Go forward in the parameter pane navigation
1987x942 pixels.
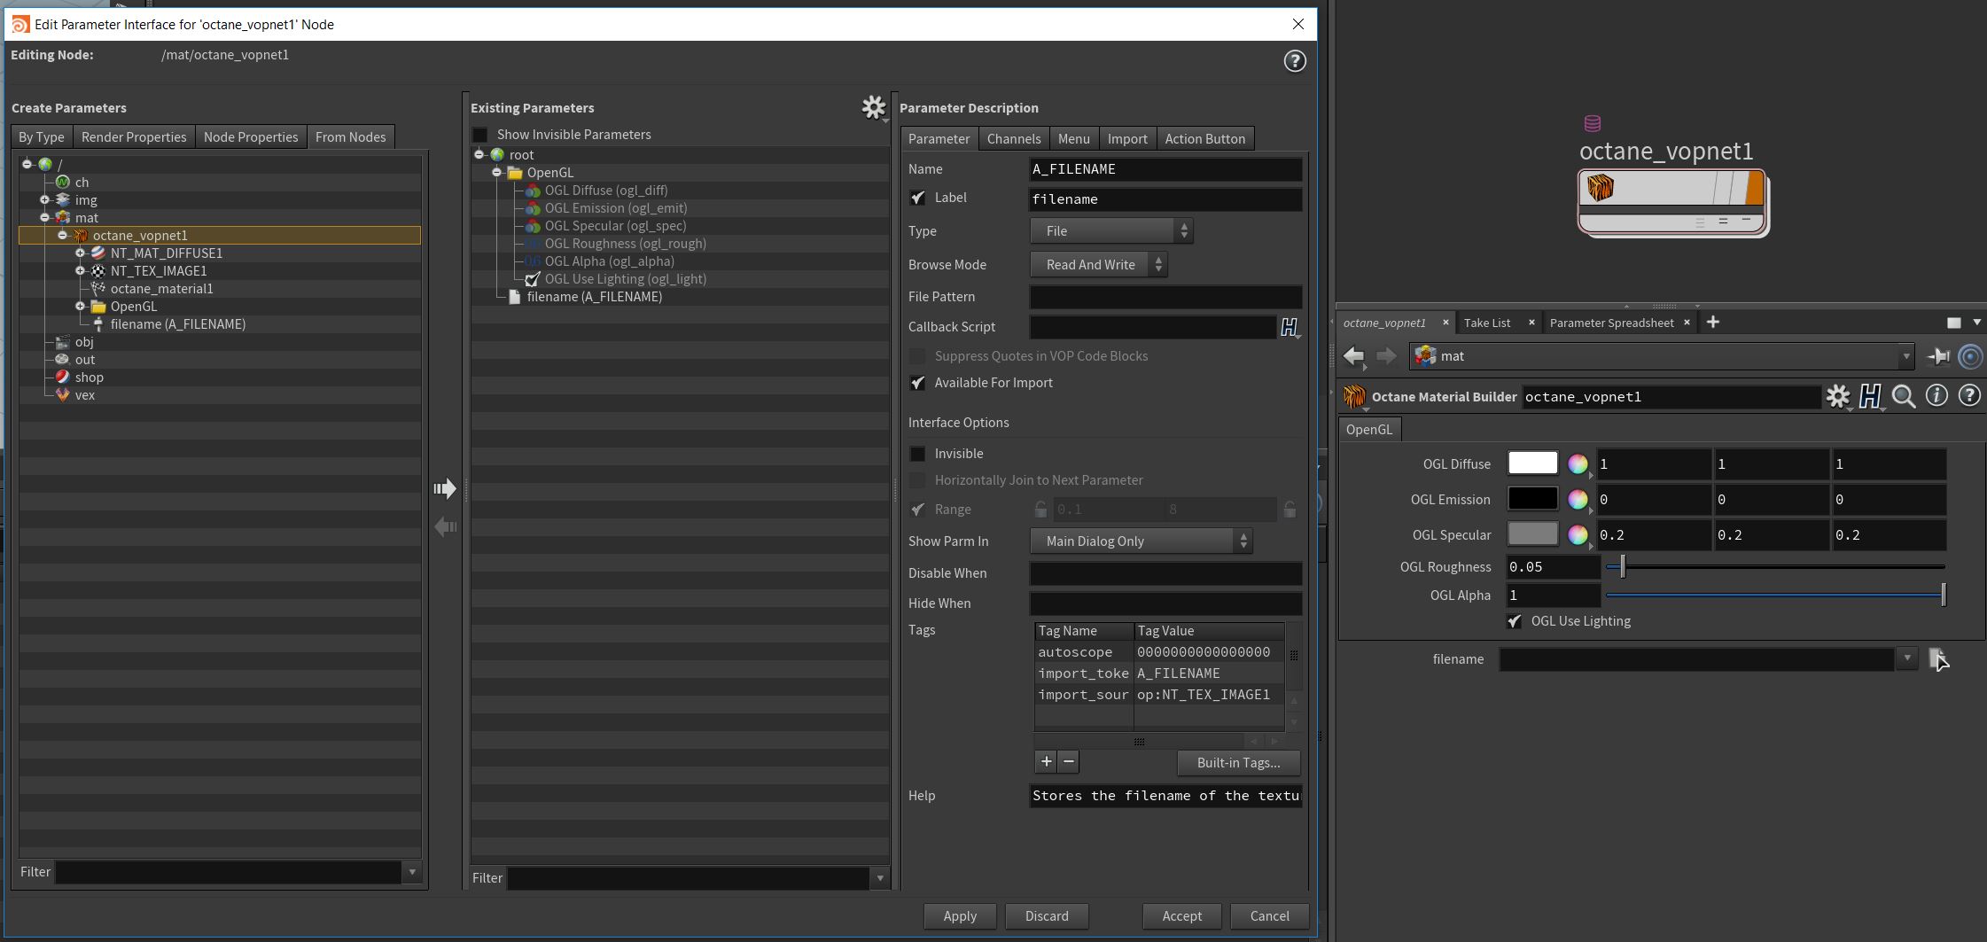click(x=1385, y=356)
